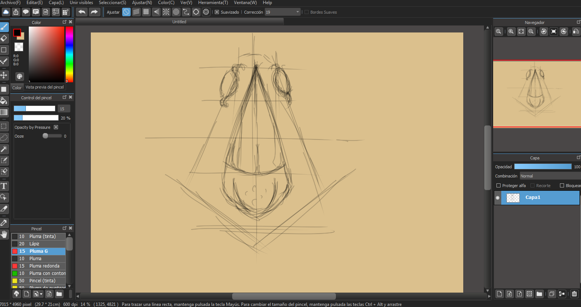
Task: Select the Hand pan tool
Action: click(x=4, y=234)
